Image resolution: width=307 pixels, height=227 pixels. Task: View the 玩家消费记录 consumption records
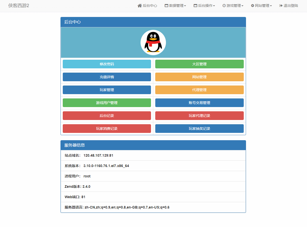click(x=107, y=129)
